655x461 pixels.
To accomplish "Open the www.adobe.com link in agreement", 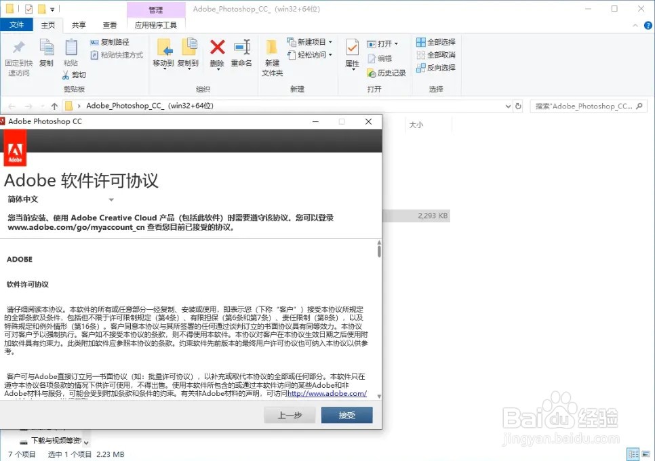I will click(327, 393).
